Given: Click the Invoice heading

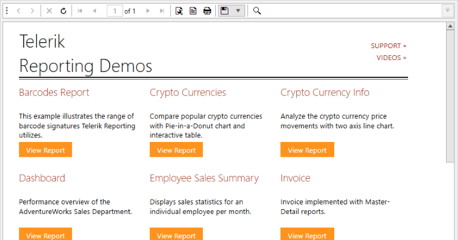Looking at the screenshot, I should coord(295,178).
